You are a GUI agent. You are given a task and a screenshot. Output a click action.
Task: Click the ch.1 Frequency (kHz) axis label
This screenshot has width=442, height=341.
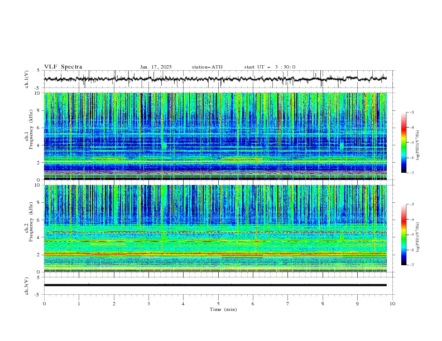29,129
